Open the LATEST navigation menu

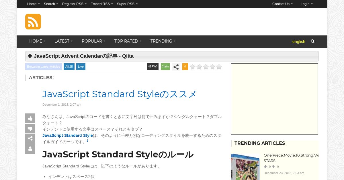(x=63, y=41)
